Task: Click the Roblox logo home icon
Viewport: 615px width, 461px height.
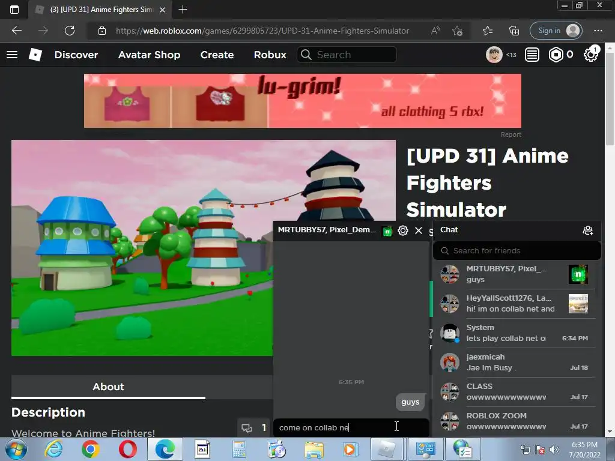Action: click(35, 55)
